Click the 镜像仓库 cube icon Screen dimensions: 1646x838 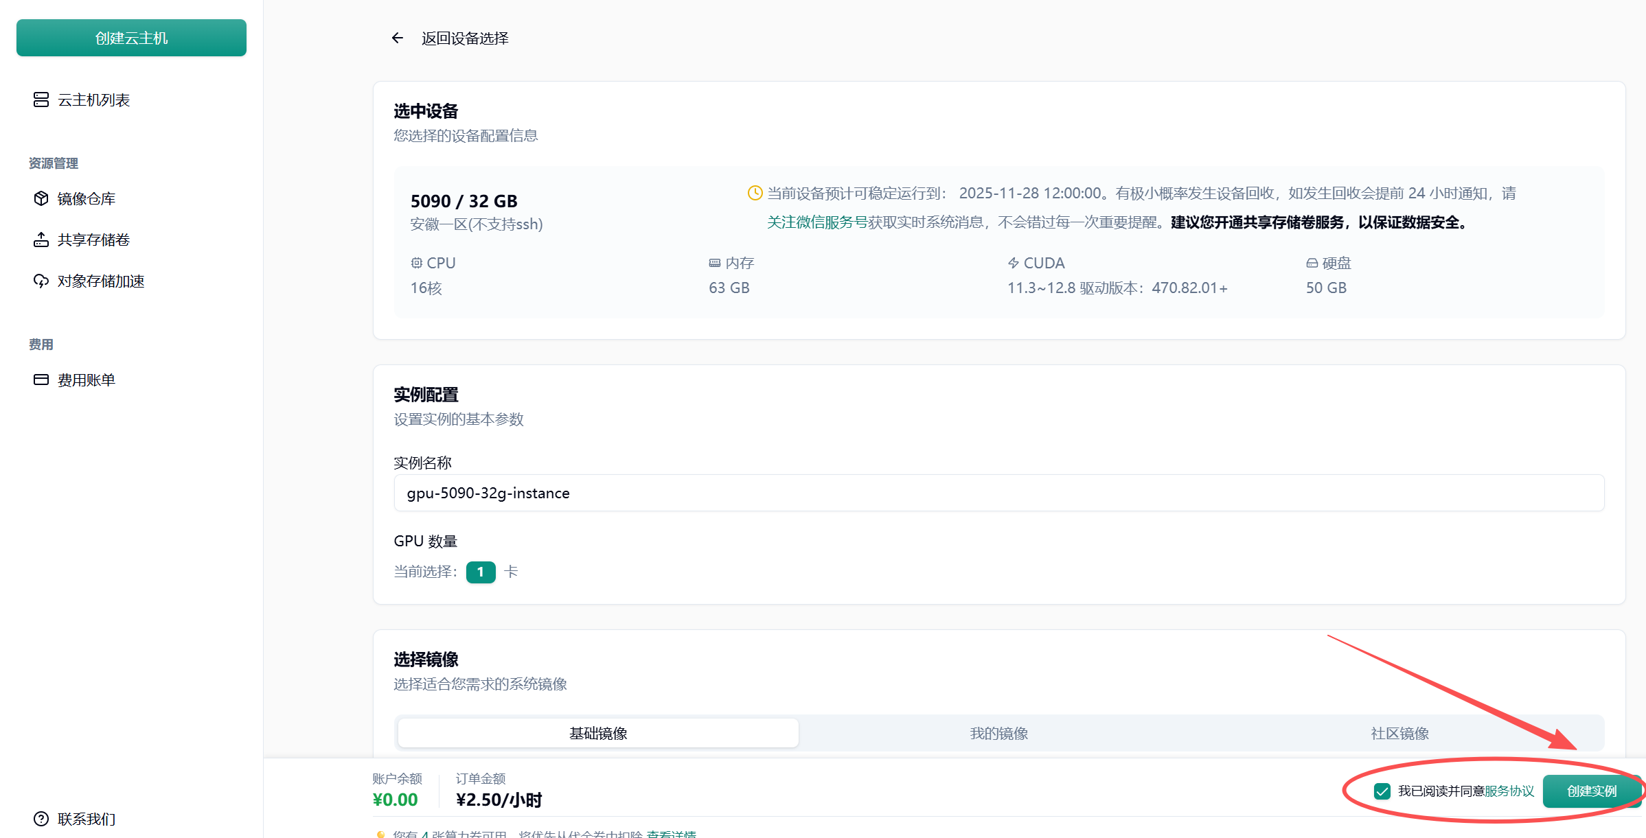tap(41, 199)
